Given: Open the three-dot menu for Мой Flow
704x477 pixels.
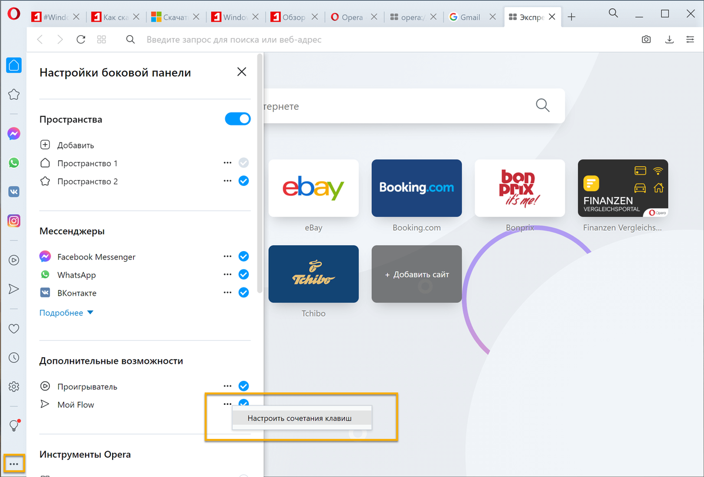Looking at the screenshot, I should [x=228, y=404].
